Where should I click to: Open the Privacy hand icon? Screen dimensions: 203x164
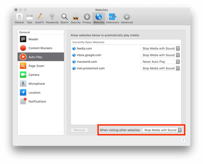coord(87,17)
